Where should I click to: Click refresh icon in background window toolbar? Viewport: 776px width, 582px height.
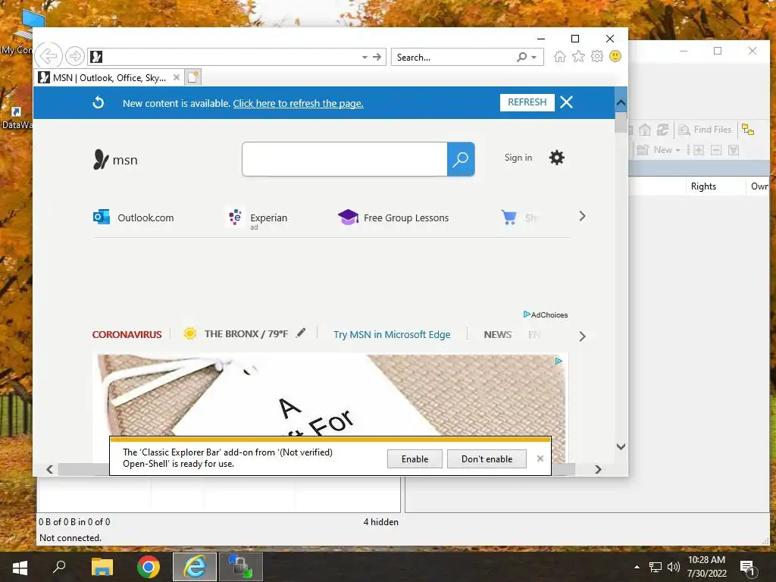[662, 130]
